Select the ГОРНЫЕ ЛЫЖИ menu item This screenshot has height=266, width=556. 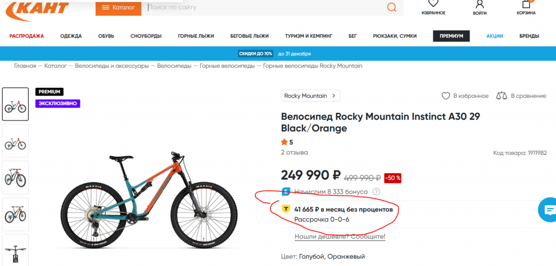coord(196,36)
